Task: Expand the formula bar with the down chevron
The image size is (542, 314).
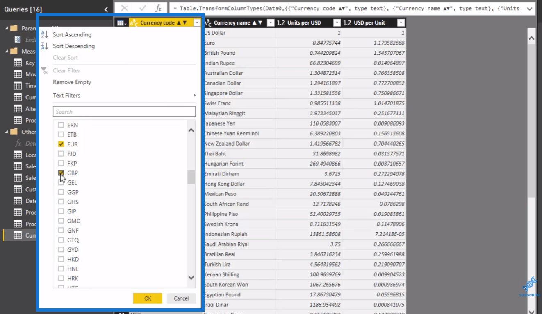Action: [x=529, y=9]
